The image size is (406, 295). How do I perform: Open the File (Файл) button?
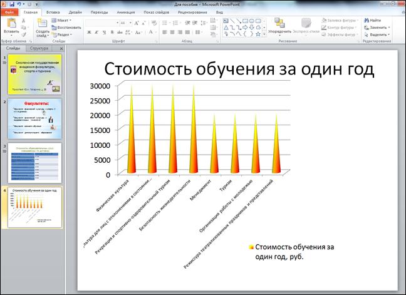[x=9, y=12]
